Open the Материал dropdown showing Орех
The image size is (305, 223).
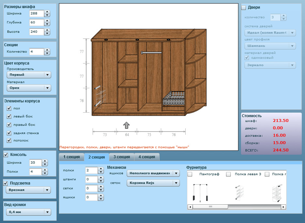tap(29, 88)
